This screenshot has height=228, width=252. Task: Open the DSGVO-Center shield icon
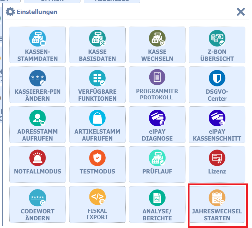(217, 78)
